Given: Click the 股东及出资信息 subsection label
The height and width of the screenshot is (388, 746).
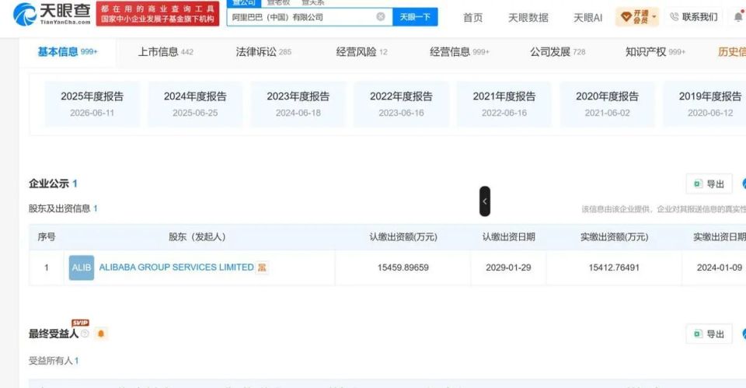Looking at the screenshot, I should (60, 208).
